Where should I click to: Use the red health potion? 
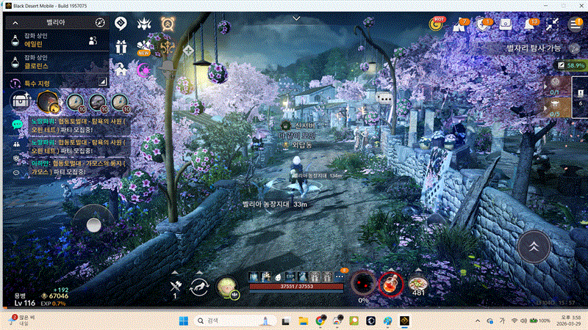(390, 282)
